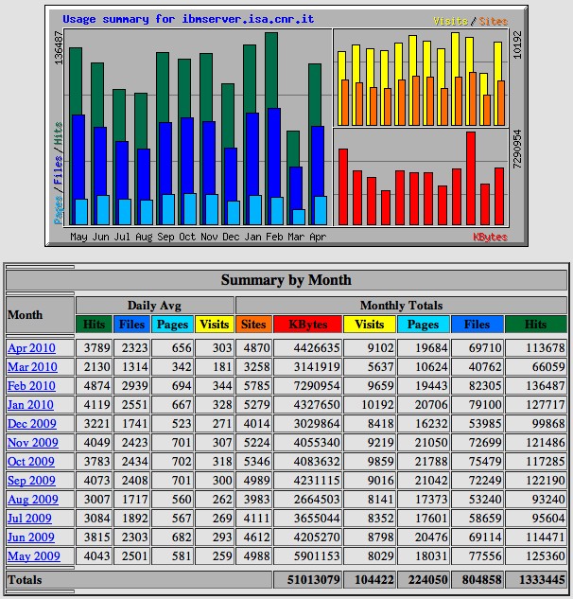Open the Mar 2010 statistics link
Viewport: 573px width, 599px height.
pyautogui.click(x=32, y=367)
